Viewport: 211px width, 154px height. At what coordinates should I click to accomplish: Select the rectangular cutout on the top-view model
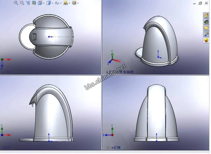coord(35,37)
